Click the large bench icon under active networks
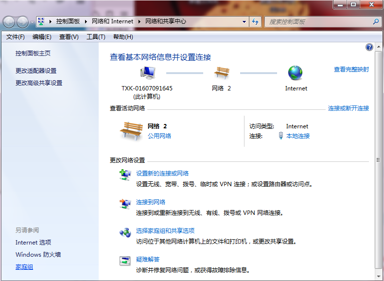 [131, 131]
